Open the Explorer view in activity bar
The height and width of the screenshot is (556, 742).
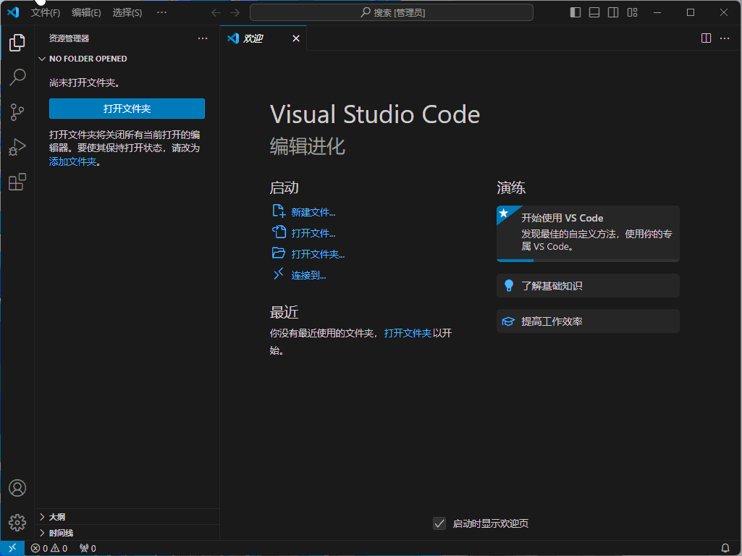coord(17,43)
